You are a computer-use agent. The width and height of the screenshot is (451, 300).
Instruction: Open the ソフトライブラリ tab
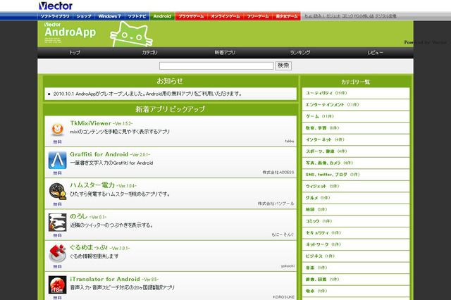[55, 16]
